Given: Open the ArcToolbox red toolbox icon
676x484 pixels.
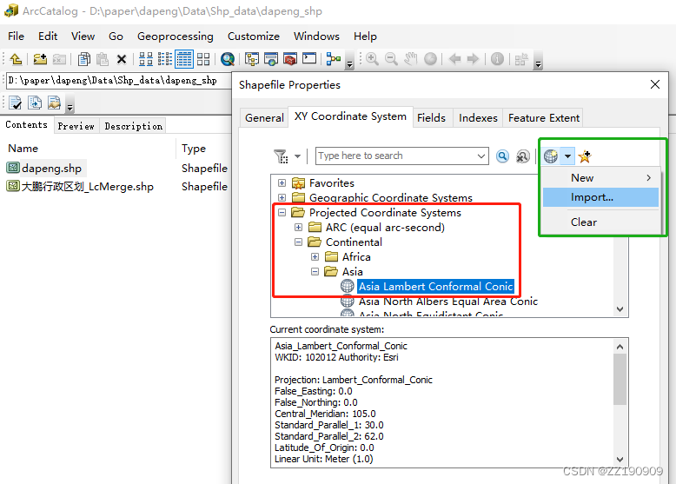Looking at the screenshot, I should [290, 59].
